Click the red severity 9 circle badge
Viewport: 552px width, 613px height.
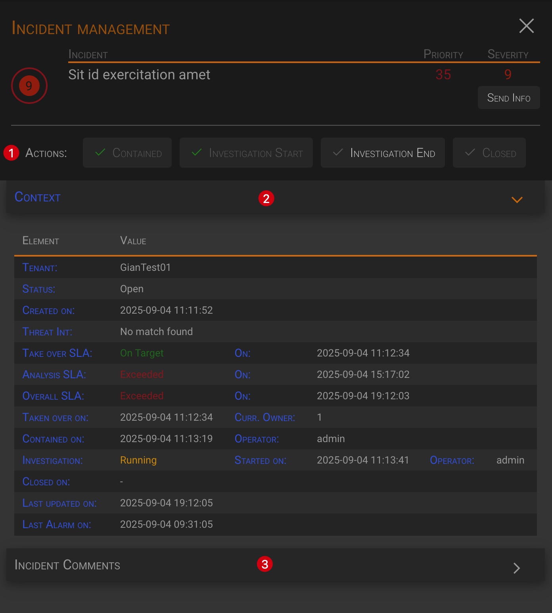(29, 86)
